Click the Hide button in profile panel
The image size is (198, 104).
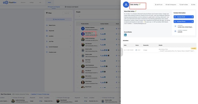coord(193,5)
